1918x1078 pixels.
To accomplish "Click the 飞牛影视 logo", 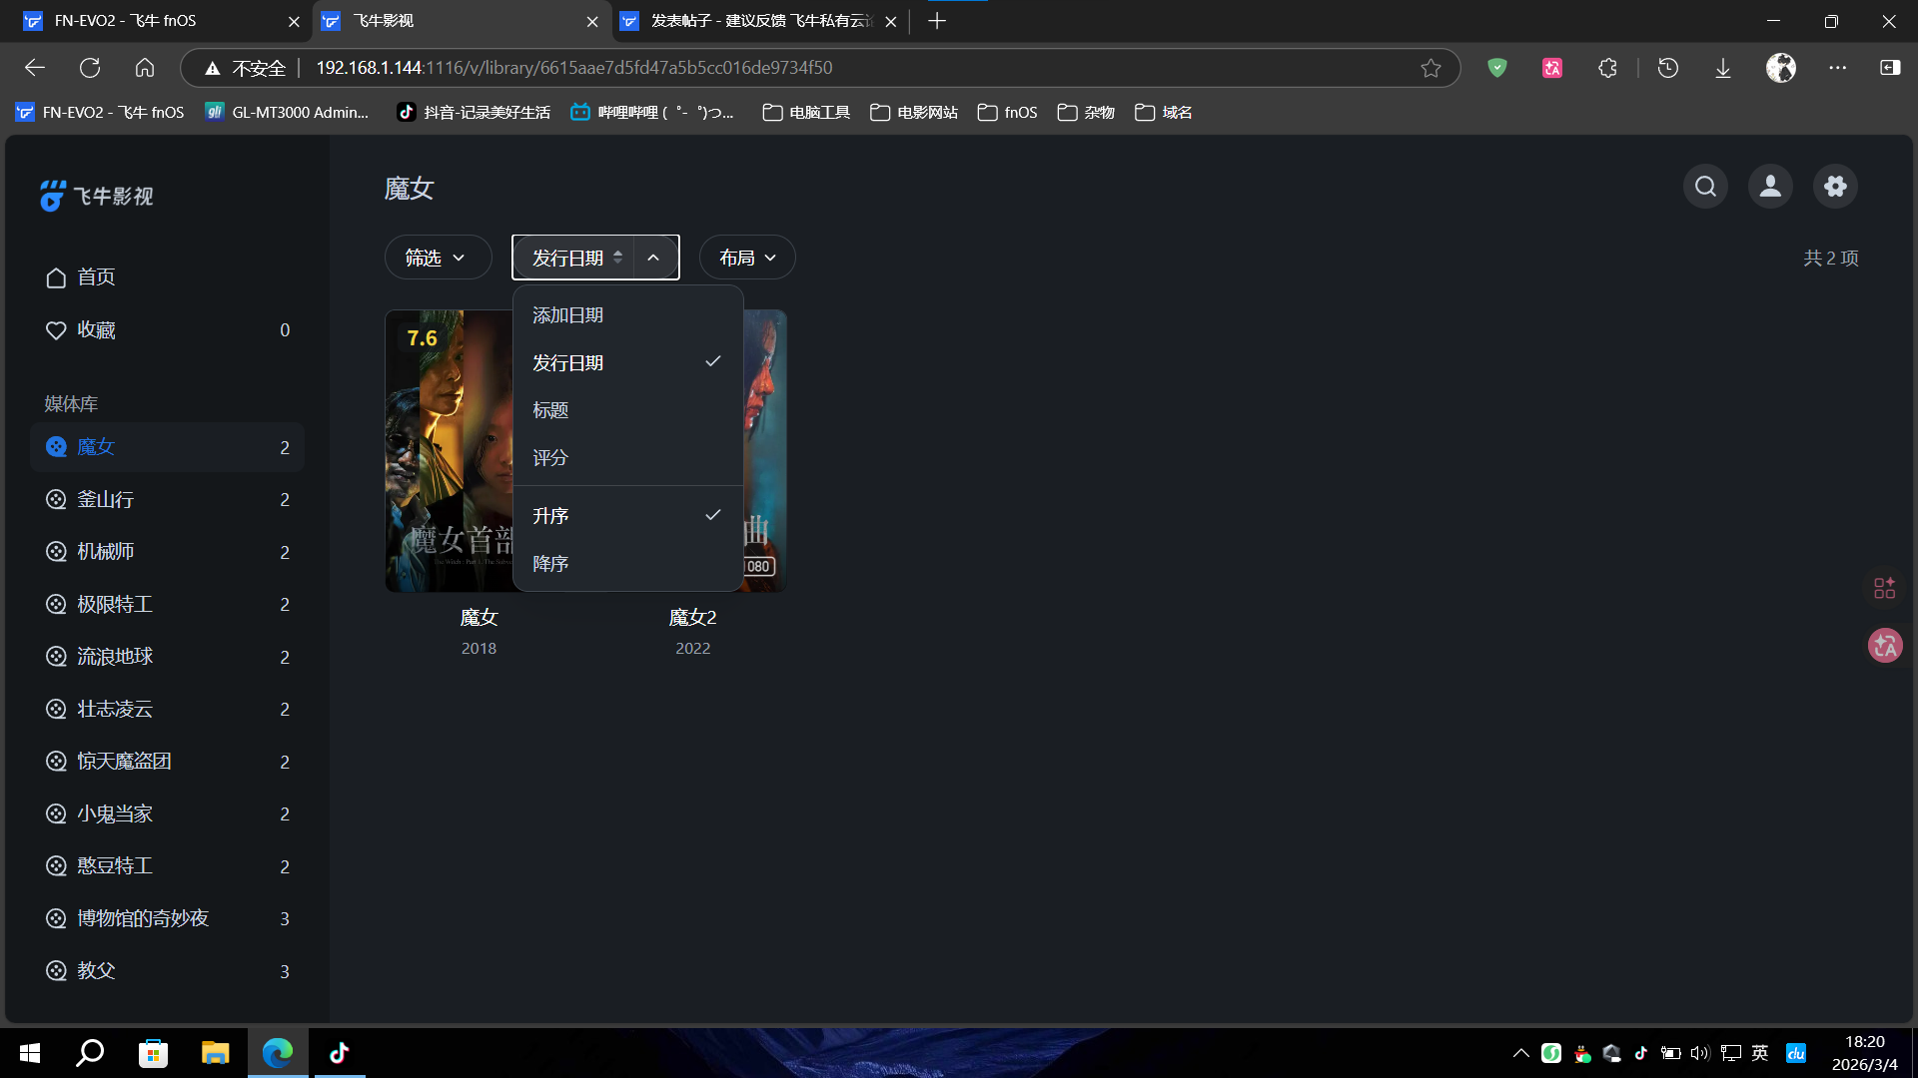I will pyautogui.click(x=97, y=196).
